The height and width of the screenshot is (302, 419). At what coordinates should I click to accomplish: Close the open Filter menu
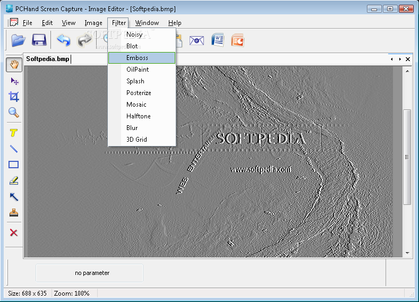click(118, 23)
